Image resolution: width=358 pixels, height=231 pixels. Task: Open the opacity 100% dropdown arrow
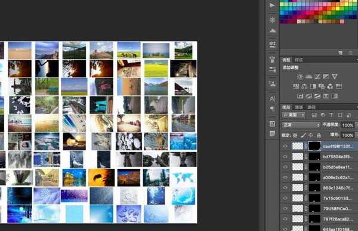pyautogui.click(x=356, y=125)
